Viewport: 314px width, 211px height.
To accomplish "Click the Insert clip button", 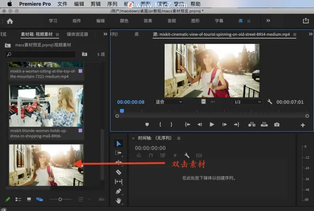I will point(252,125).
